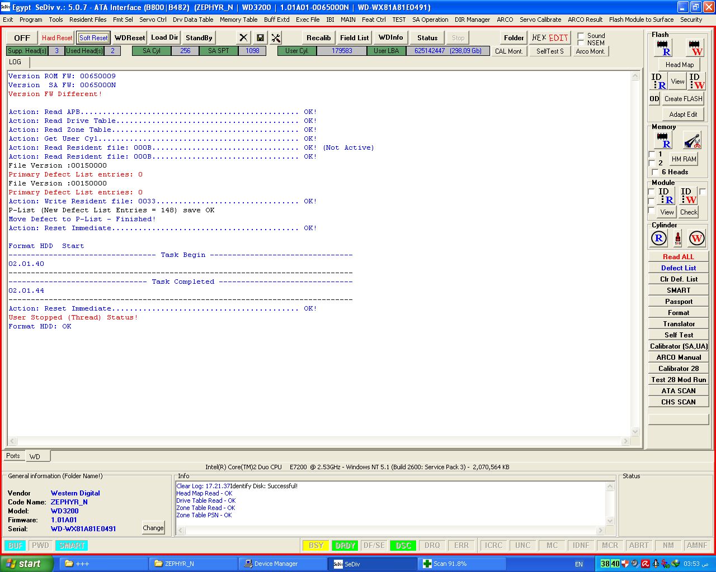The image size is (716, 572).
Task: Click the Memory guitar-and-scissors icon
Action: (x=692, y=141)
